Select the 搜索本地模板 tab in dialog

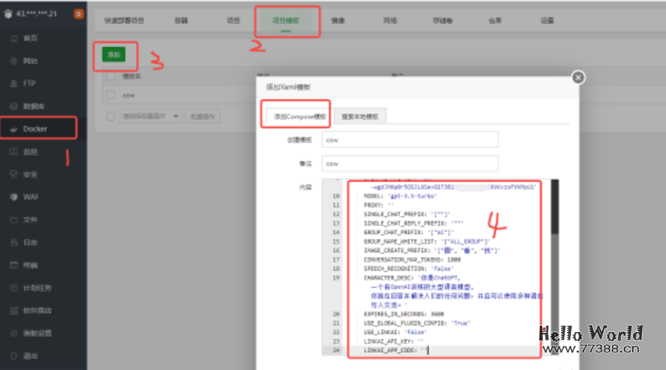coord(360,116)
